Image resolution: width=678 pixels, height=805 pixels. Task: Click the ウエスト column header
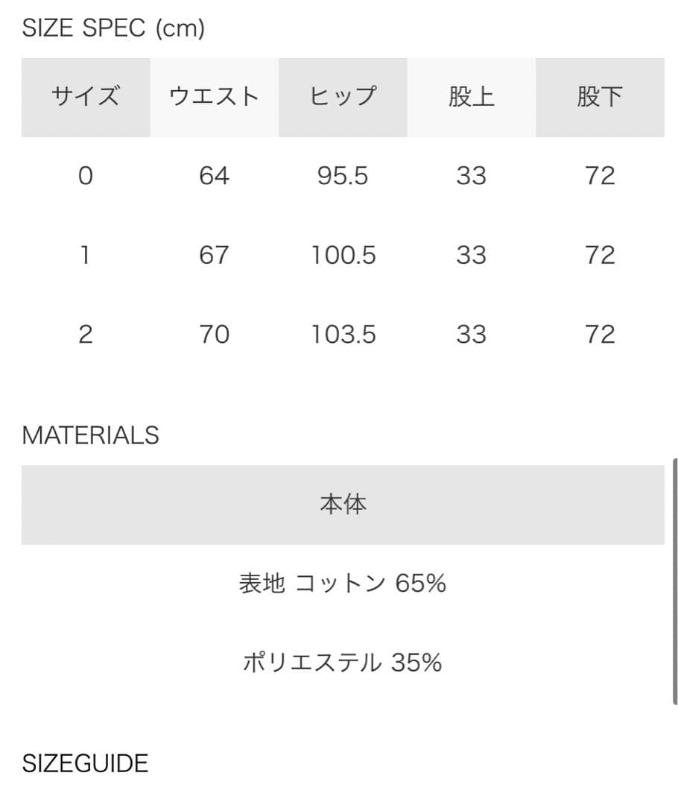[x=215, y=97]
